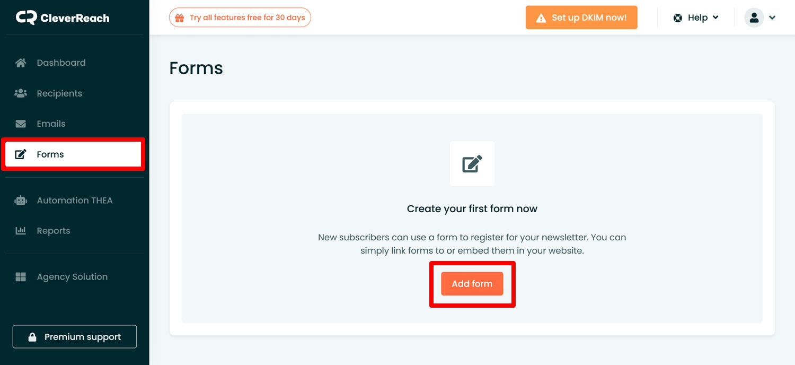Expand the Help dropdown chevron
795x365 pixels.
click(715, 18)
